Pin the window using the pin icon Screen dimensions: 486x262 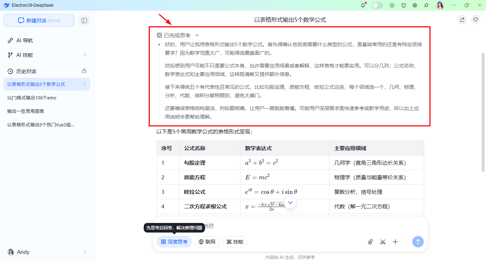click(426, 5)
